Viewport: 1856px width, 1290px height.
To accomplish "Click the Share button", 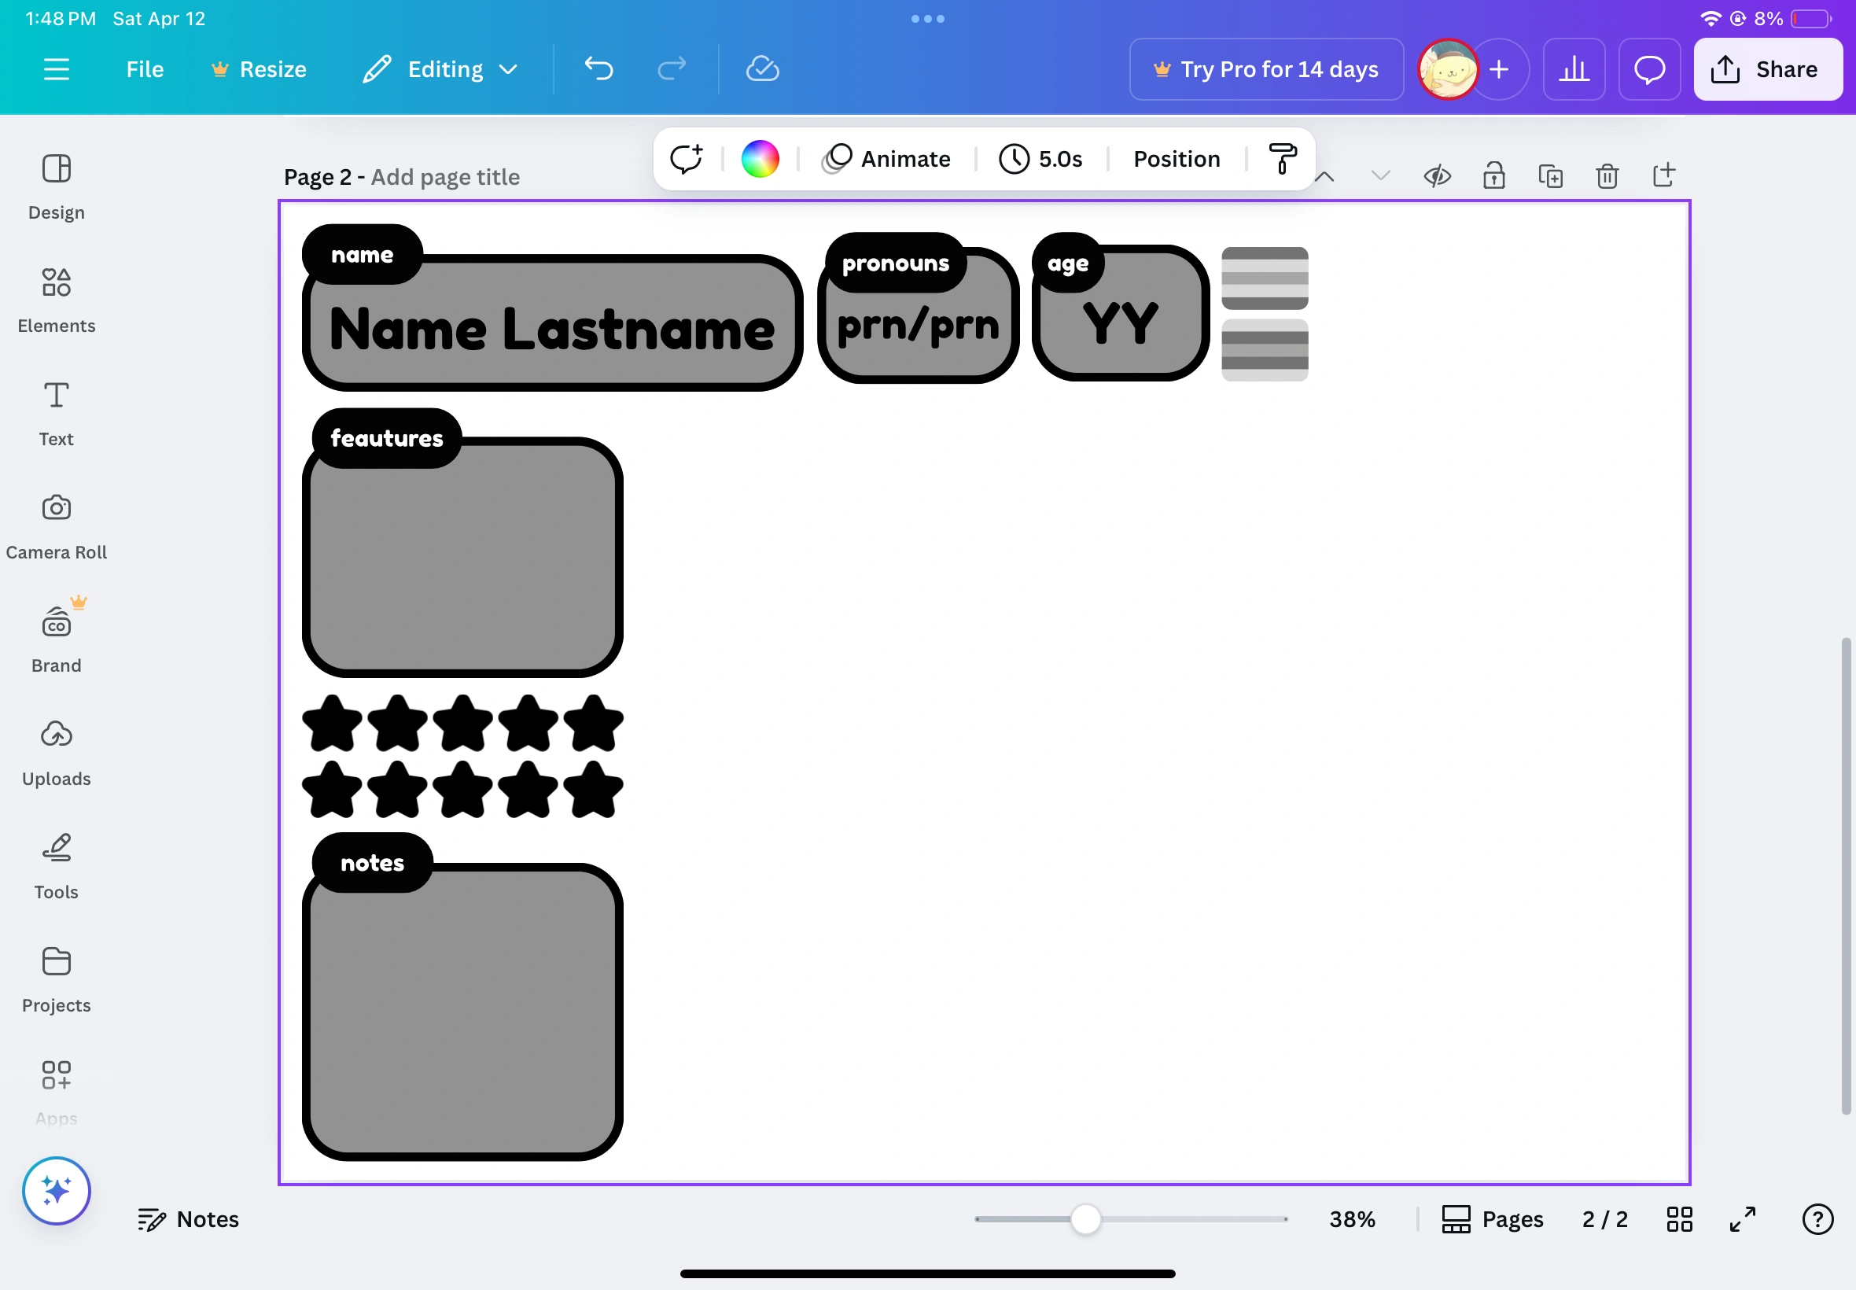I will 1767,69.
